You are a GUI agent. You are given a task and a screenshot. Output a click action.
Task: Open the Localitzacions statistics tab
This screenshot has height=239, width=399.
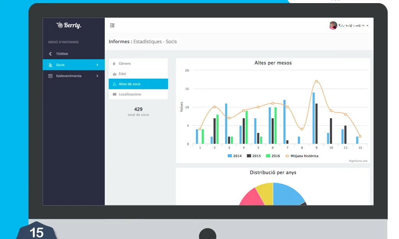point(138,94)
